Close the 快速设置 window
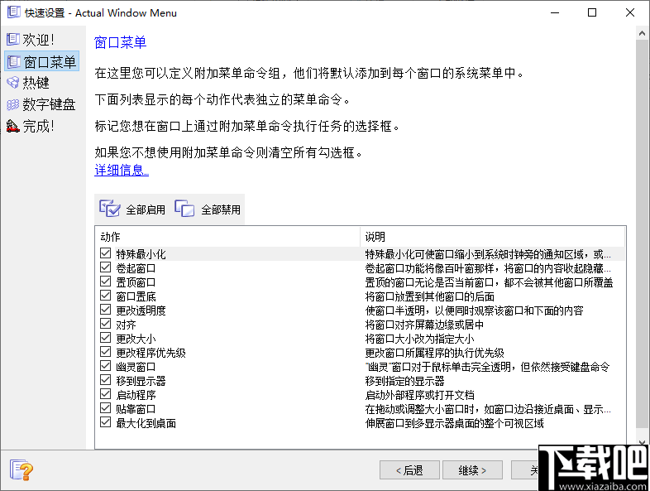 coord(630,12)
